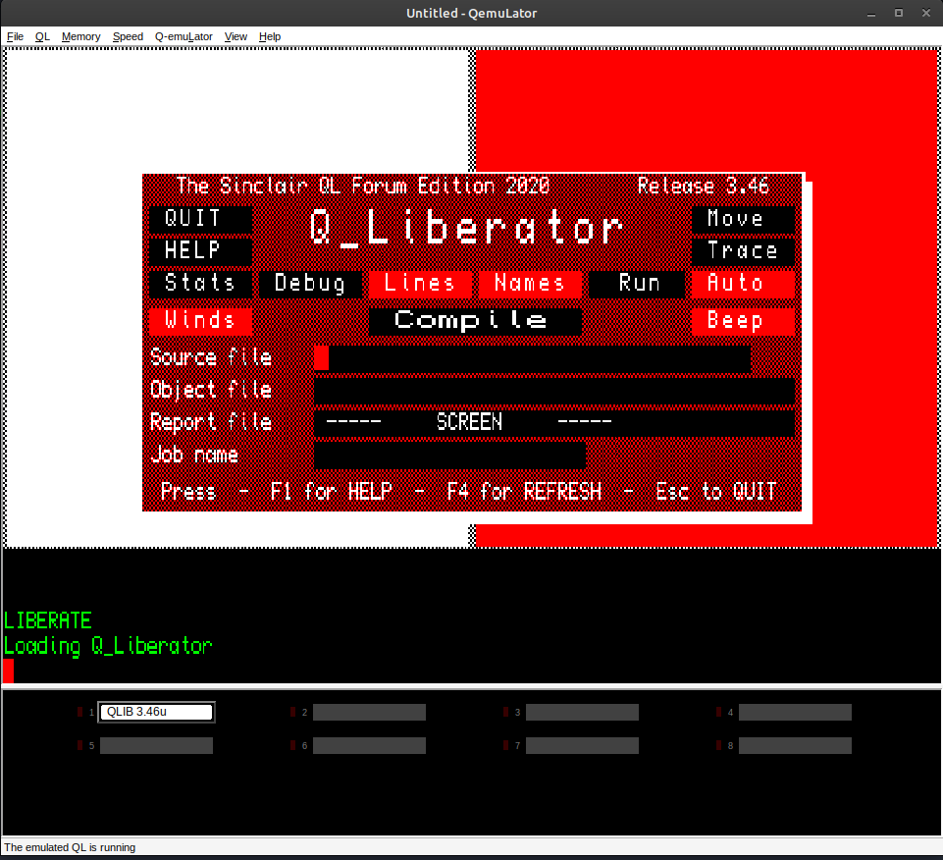Click the Report file SCREEN field
The height and width of the screenshot is (860, 943).
point(553,423)
